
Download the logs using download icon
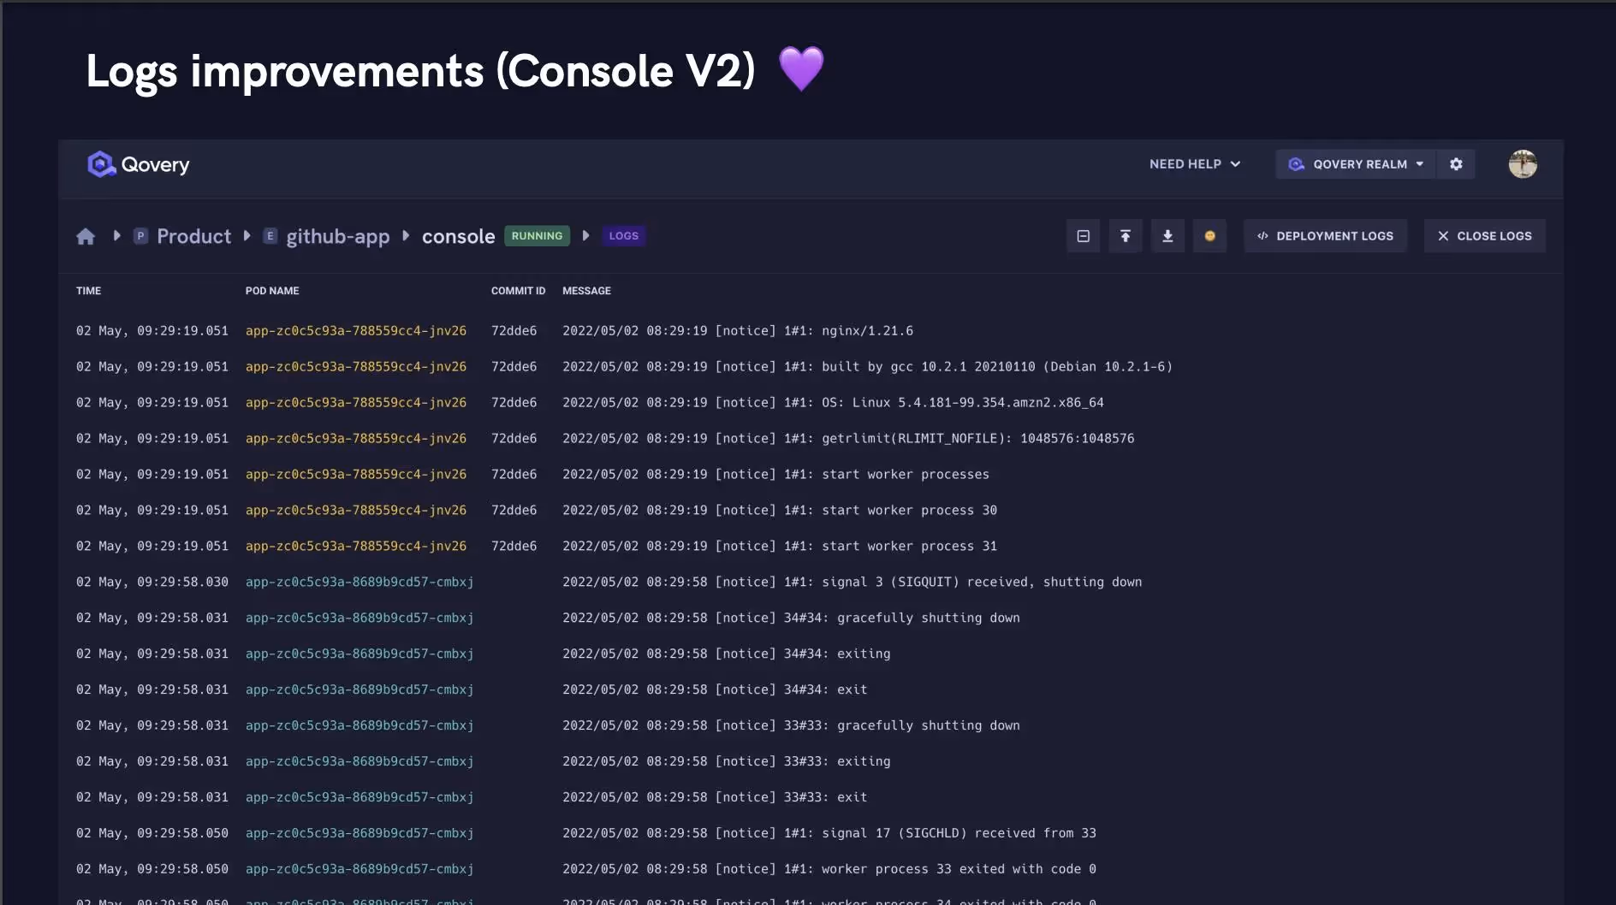[x=1167, y=235]
